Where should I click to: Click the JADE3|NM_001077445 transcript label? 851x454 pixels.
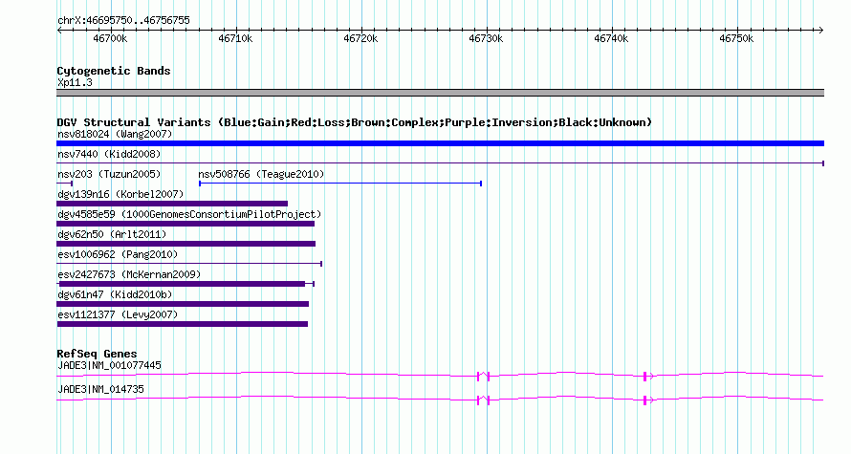[x=109, y=365]
